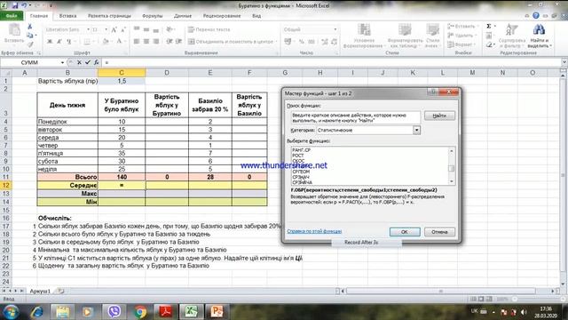Toggle Wrap Text (Перенос текста)

[x=209, y=29]
